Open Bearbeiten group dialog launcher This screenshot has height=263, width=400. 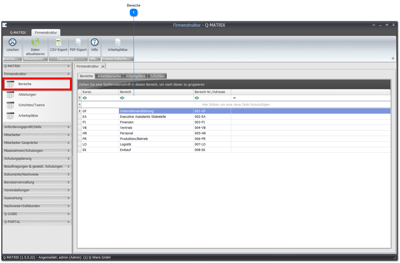pyautogui.click(x=20, y=59)
